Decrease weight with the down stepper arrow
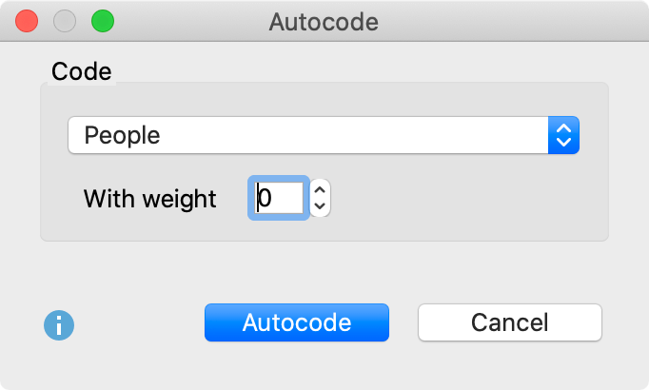The width and height of the screenshot is (649, 390). click(321, 205)
